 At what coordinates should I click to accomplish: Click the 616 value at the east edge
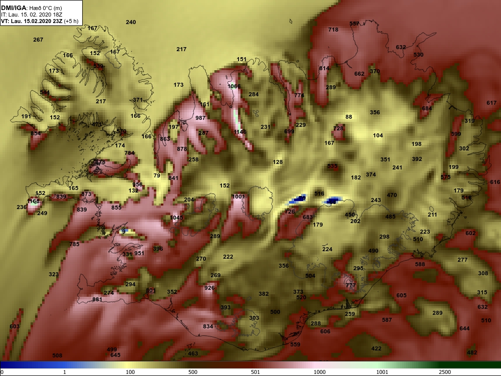tap(494, 182)
